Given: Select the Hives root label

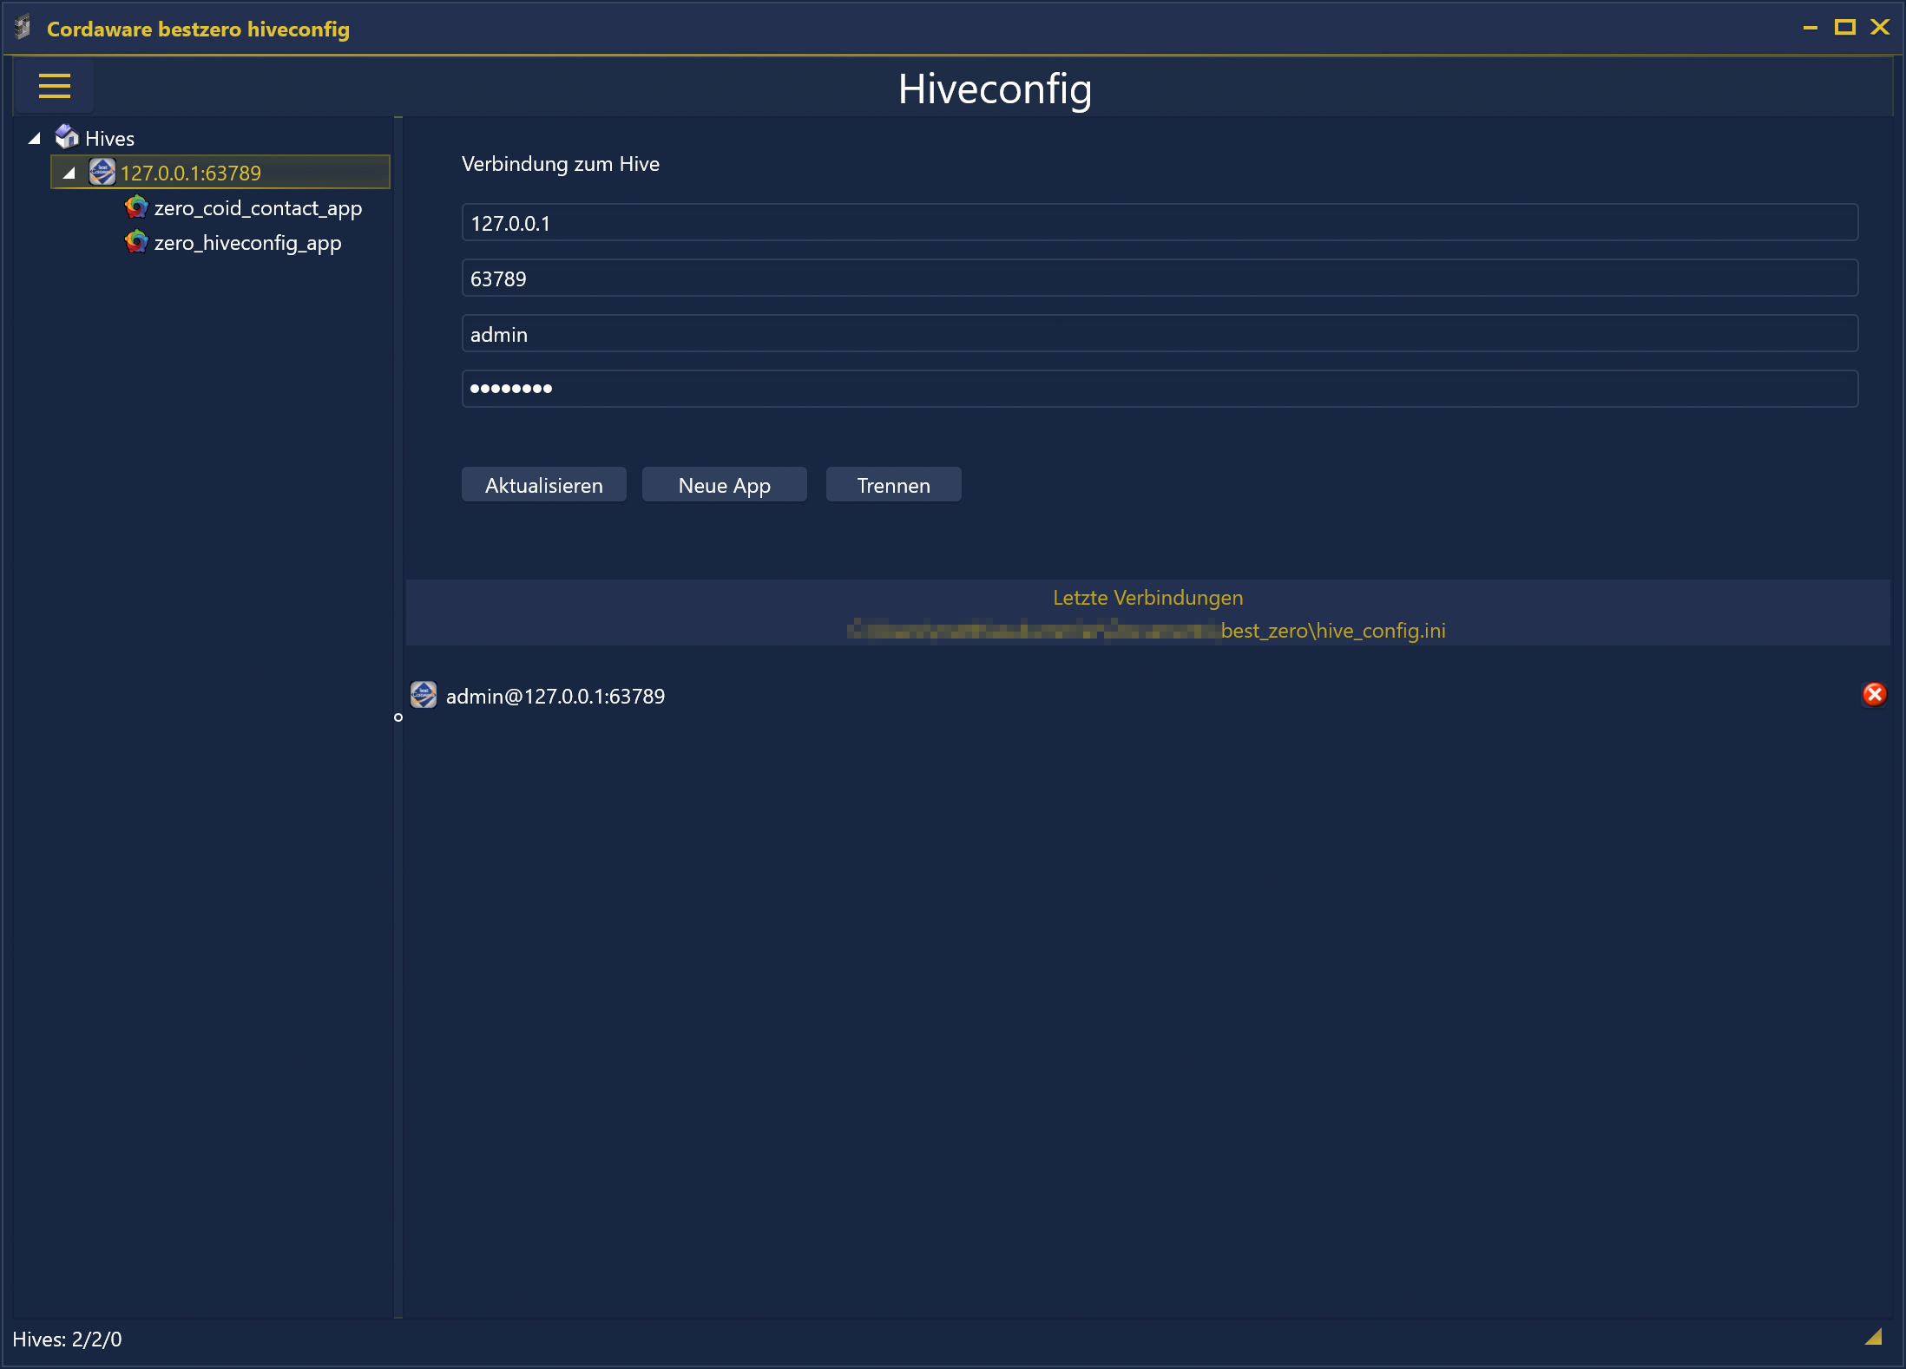Looking at the screenshot, I should [x=109, y=139].
